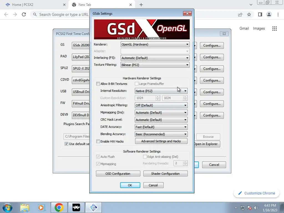Show hidden tray icons arrow
Screen dimensions: 284x213
(236, 208)
